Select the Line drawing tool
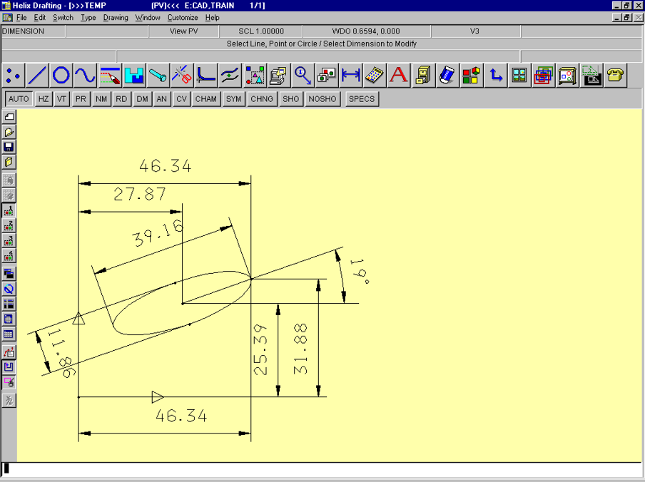This screenshot has height=482, width=645. [x=37, y=75]
